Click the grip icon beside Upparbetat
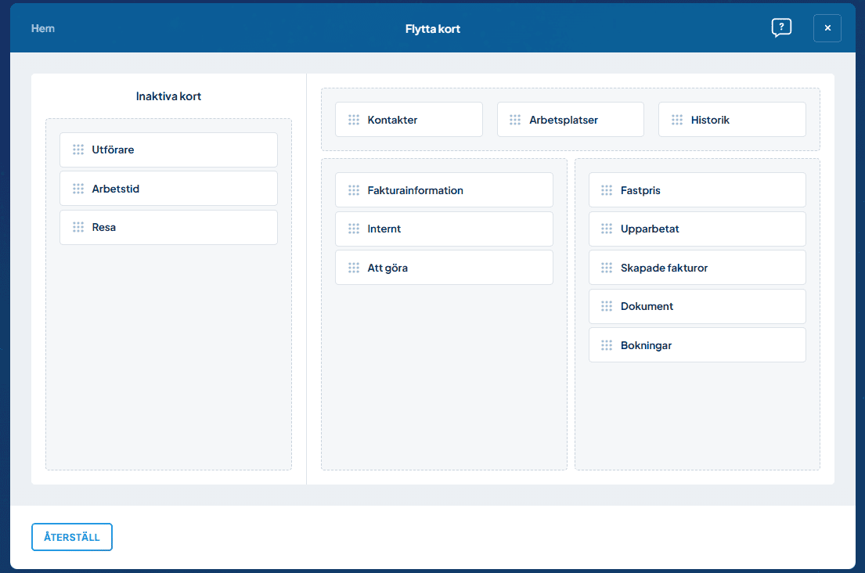The height and width of the screenshot is (573, 865). 607,229
